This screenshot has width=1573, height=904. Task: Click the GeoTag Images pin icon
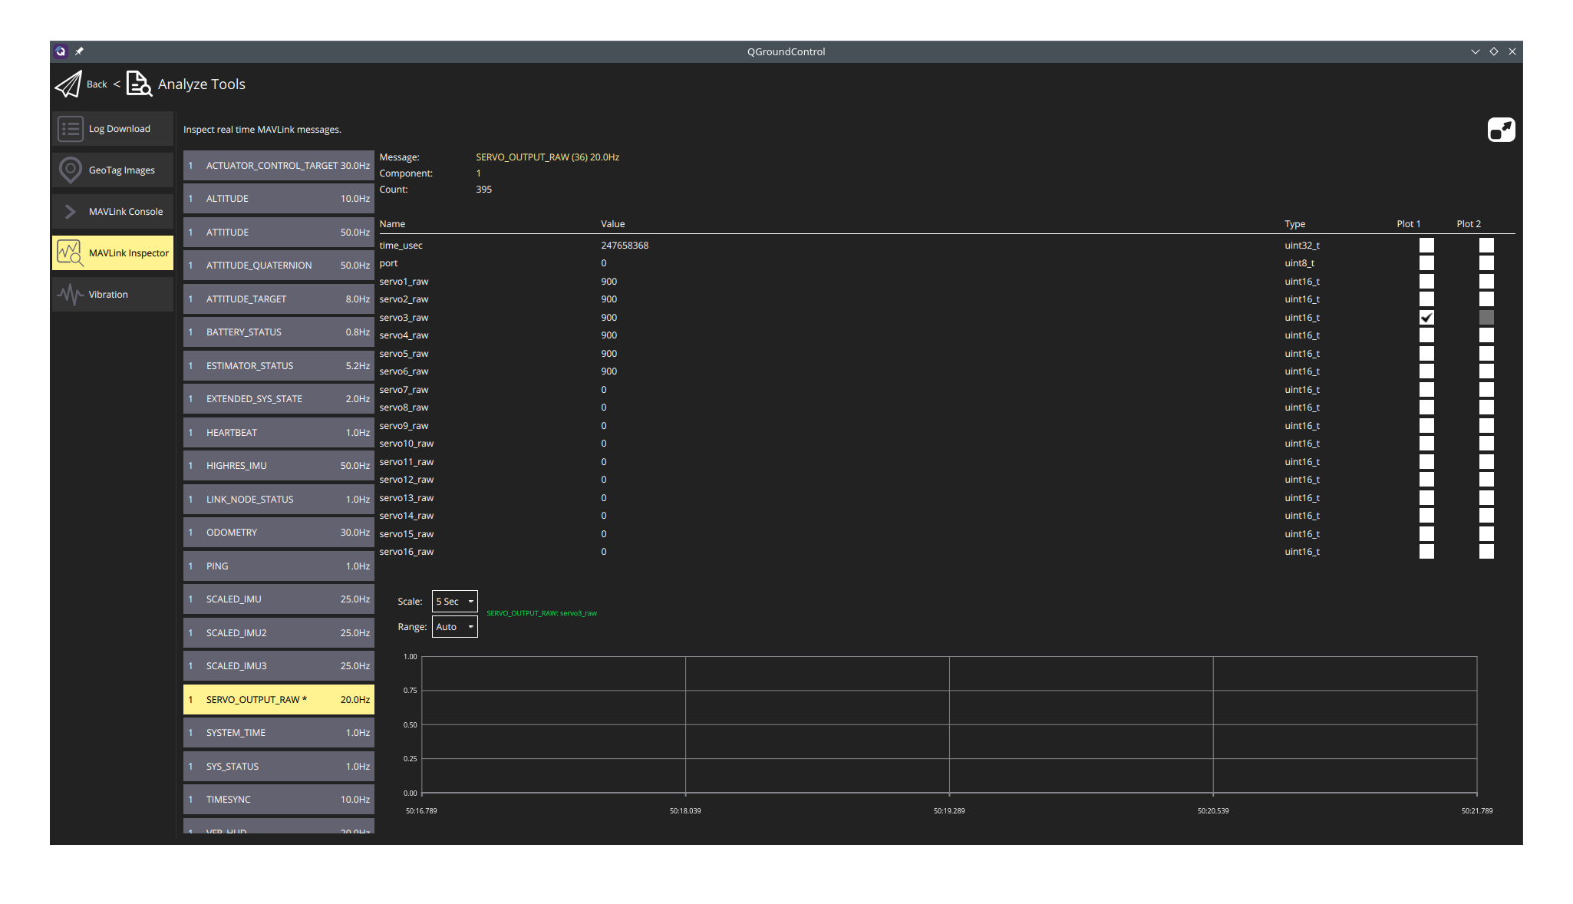71,170
